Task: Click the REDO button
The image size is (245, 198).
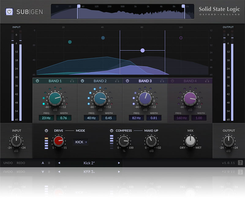Action: (x=21, y=163)
